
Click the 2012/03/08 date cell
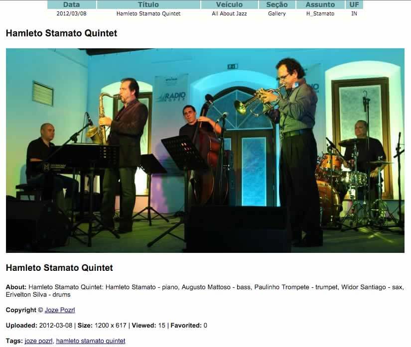point(72,13)
